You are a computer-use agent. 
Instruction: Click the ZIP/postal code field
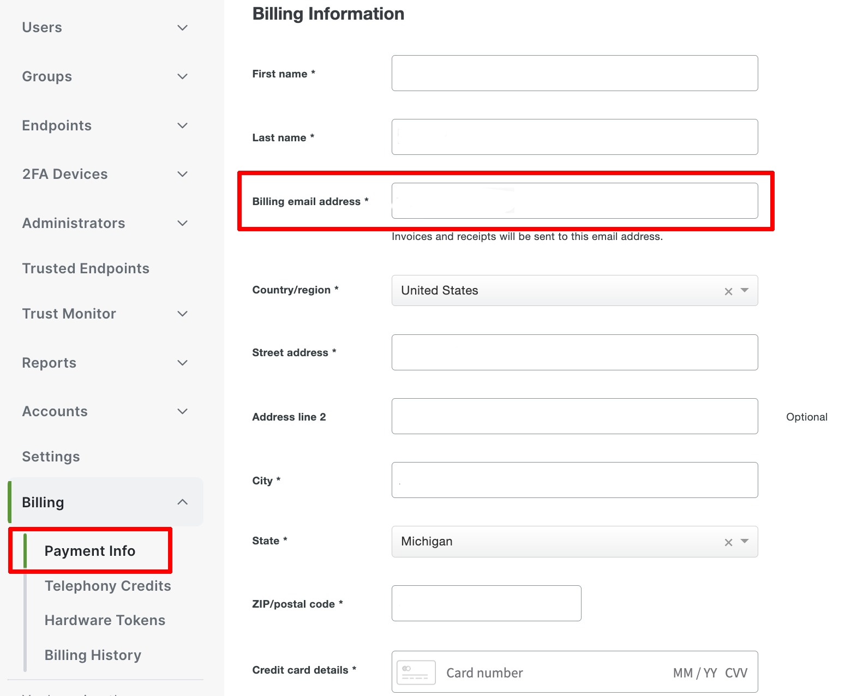(x=486, y=603)
